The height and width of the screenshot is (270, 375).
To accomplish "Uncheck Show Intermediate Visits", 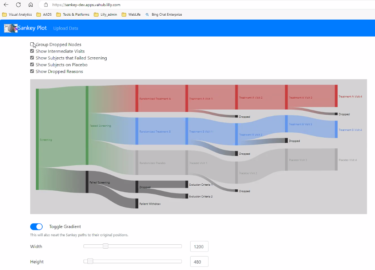I will (32, 51).
